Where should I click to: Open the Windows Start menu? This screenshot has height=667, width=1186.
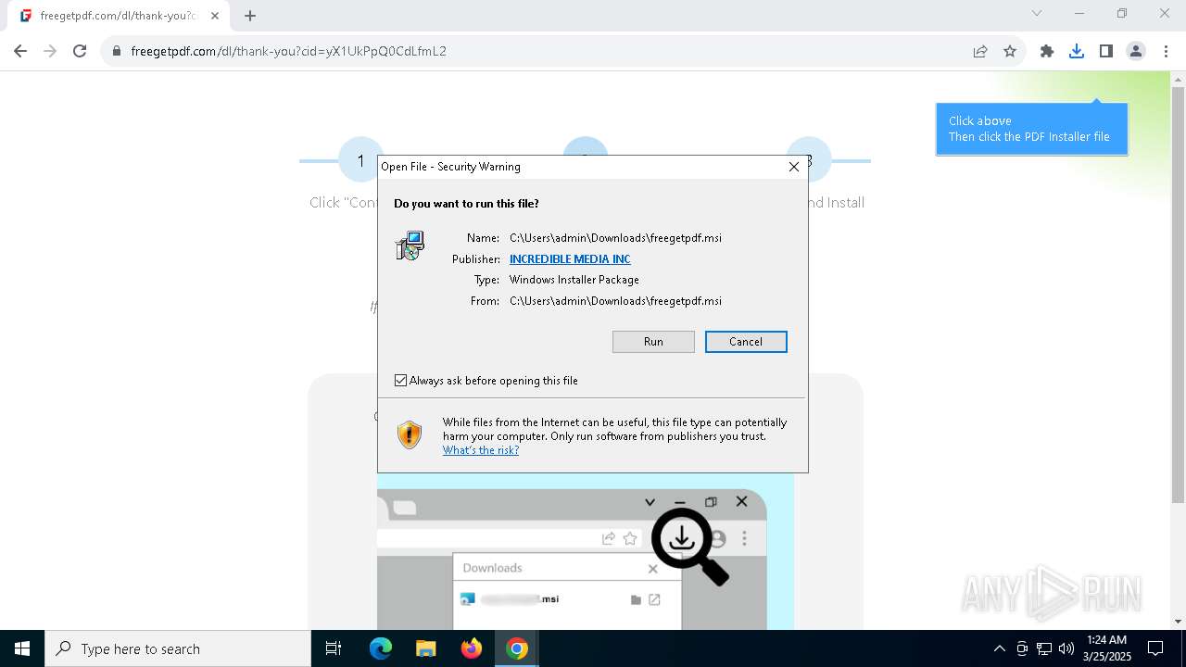point(22,648)
